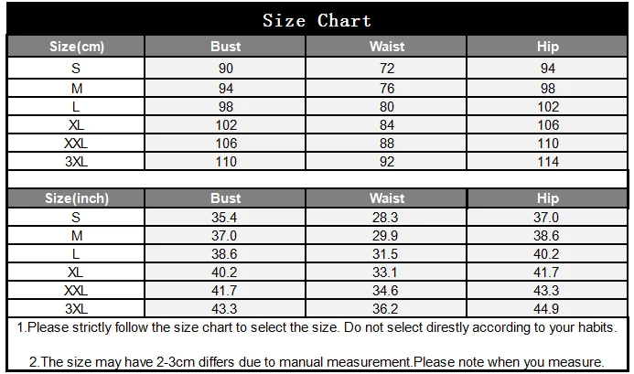This screenshot has width=634, height=374.
Task: Click the Hip header in cm table
Action: click(x=547, y=46)
